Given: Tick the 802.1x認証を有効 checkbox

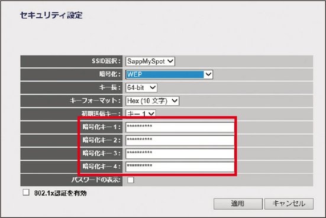Looking at the screenshot, I should (26, 193).
